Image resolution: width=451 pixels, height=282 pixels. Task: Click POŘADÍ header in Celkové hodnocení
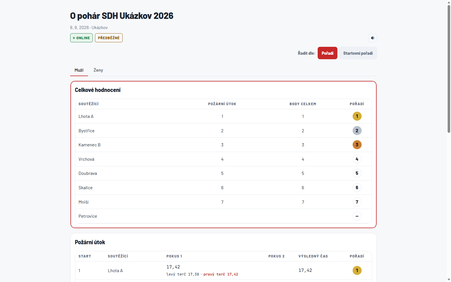pyautogui.click(x=357, y=104)
